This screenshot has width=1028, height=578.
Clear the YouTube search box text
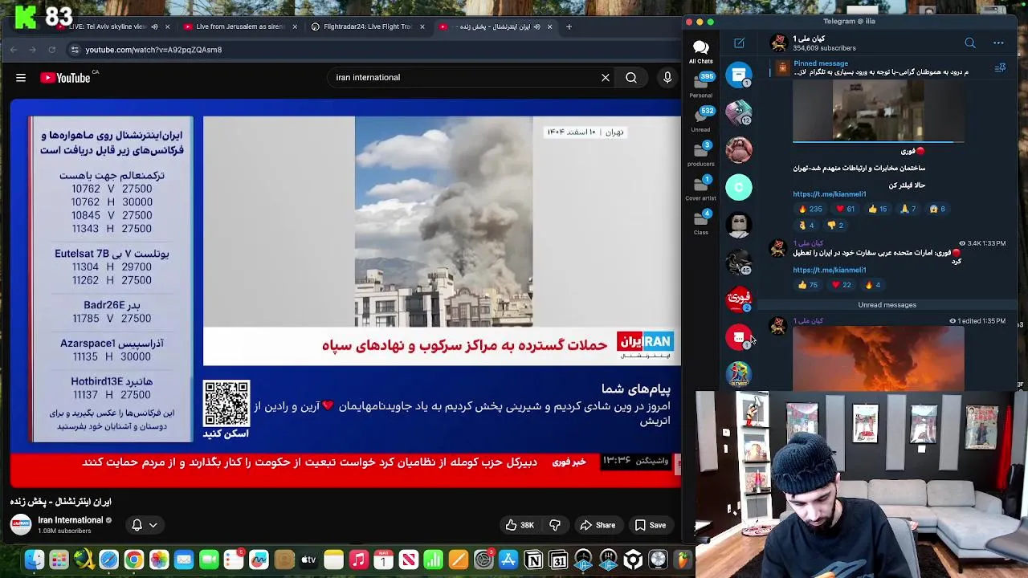pyautogui.click(x=606, y=78)
